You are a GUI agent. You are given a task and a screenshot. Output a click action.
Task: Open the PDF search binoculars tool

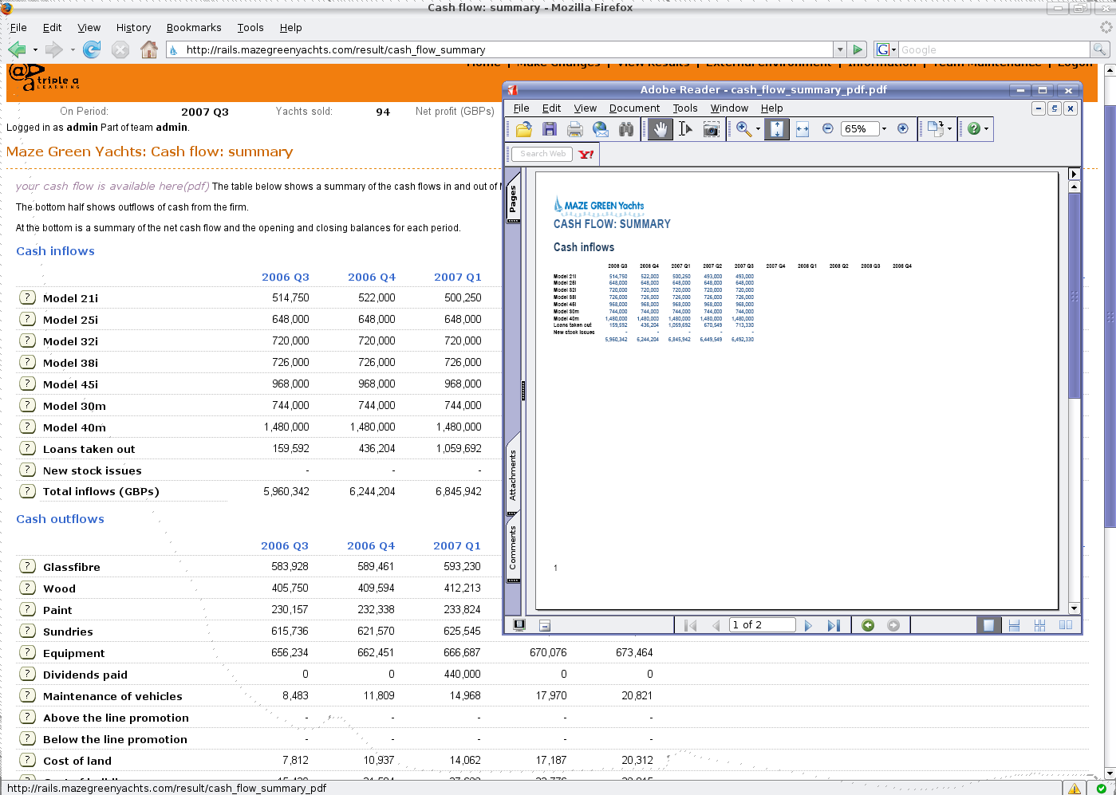[x=626, y=128]
